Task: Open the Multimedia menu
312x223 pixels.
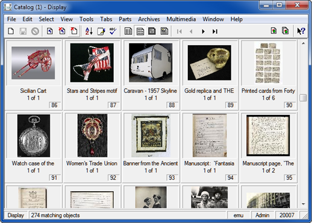Action: 181,19
